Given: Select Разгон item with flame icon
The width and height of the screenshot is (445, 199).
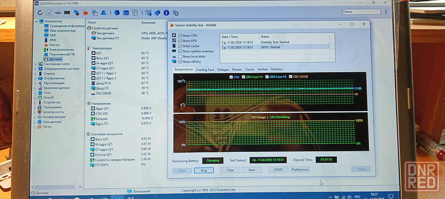Looking at the screenshot, I should pos(55,45).
